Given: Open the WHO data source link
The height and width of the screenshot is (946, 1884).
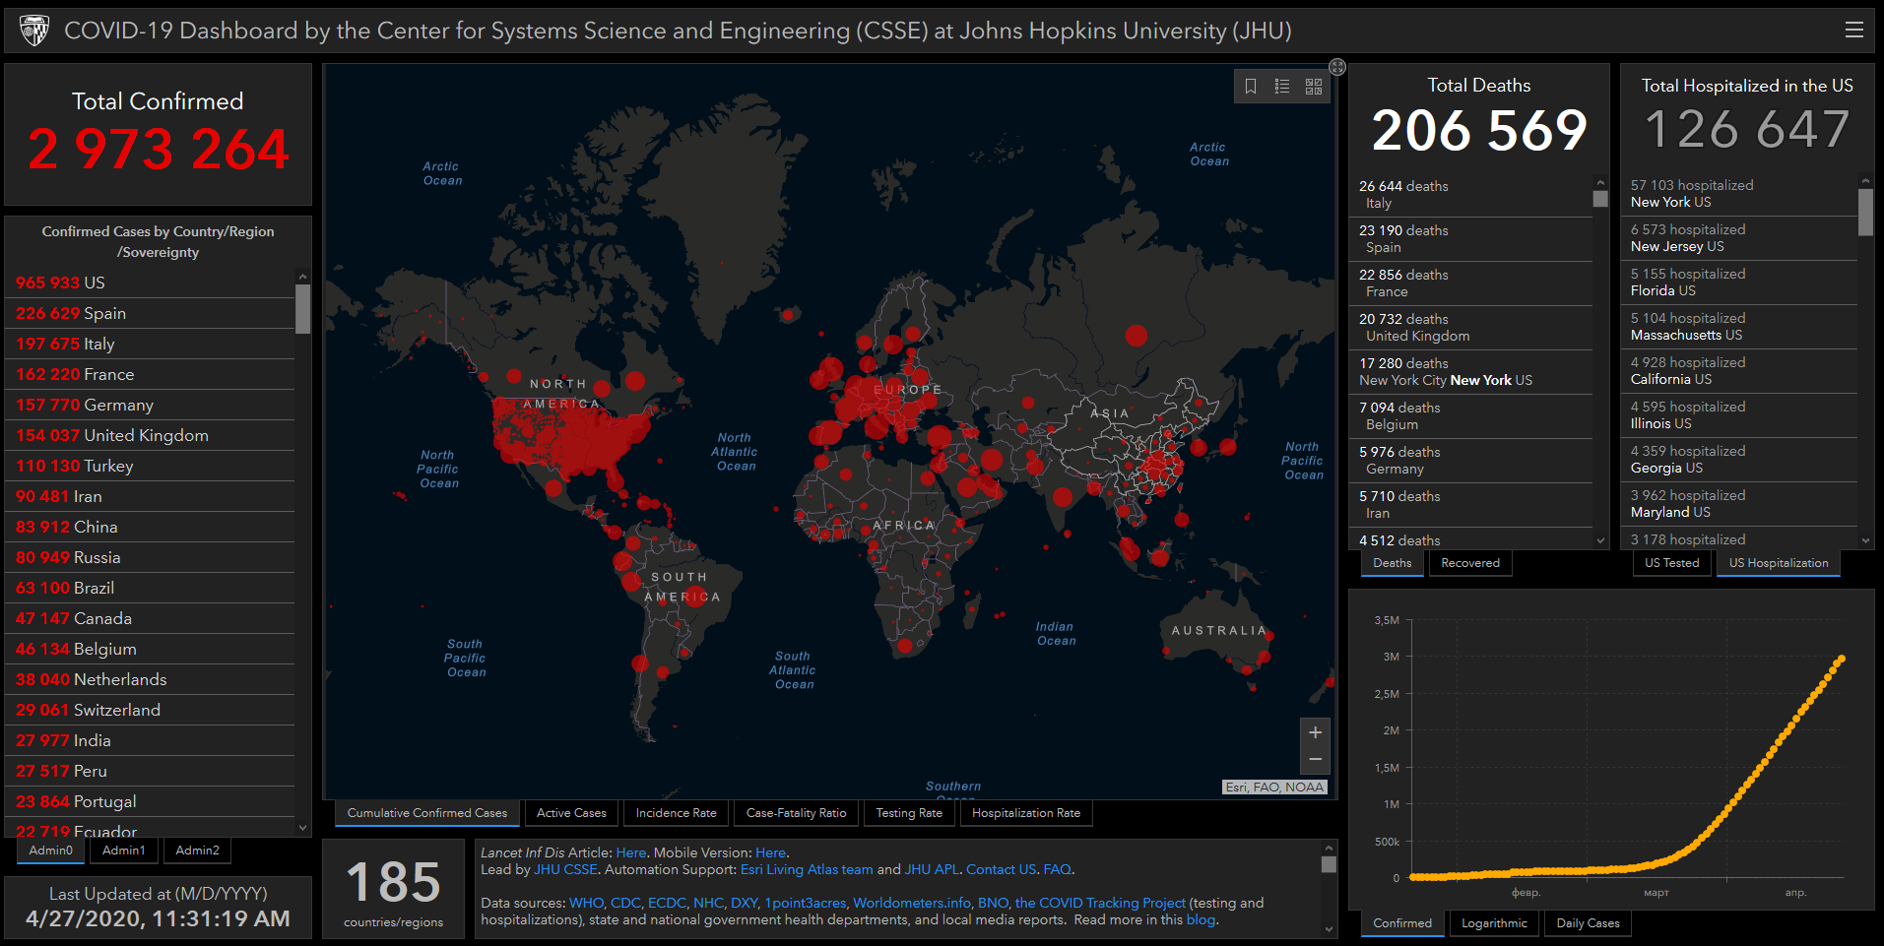Looking at the screenshot, I should tap(586, 904).
